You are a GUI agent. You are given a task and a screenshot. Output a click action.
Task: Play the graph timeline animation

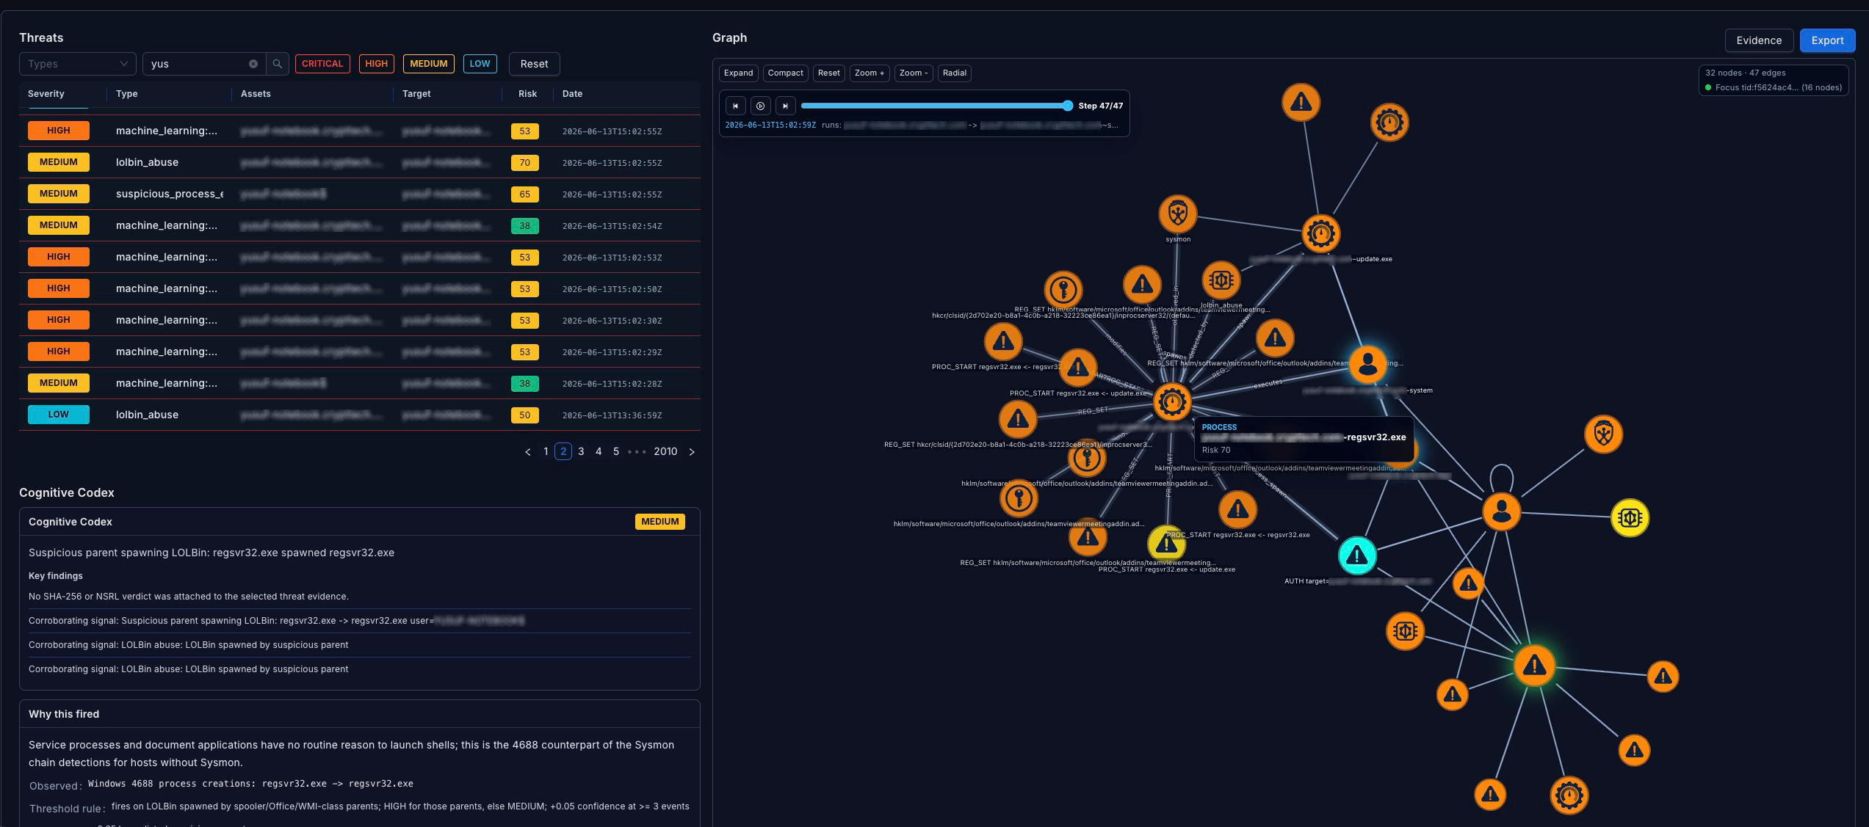tap(760, 106)
